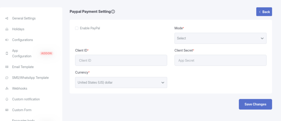
Task: Go to Email Template menu item
Action: tap(23, 67)
